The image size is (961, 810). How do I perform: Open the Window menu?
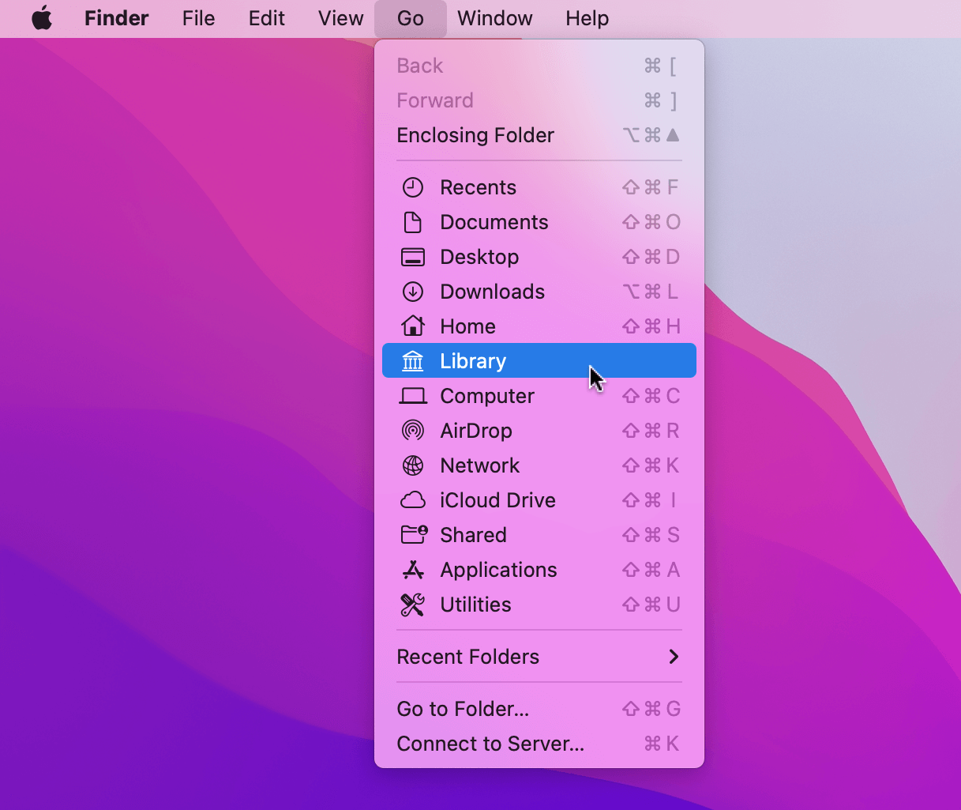tap(495, 18)
